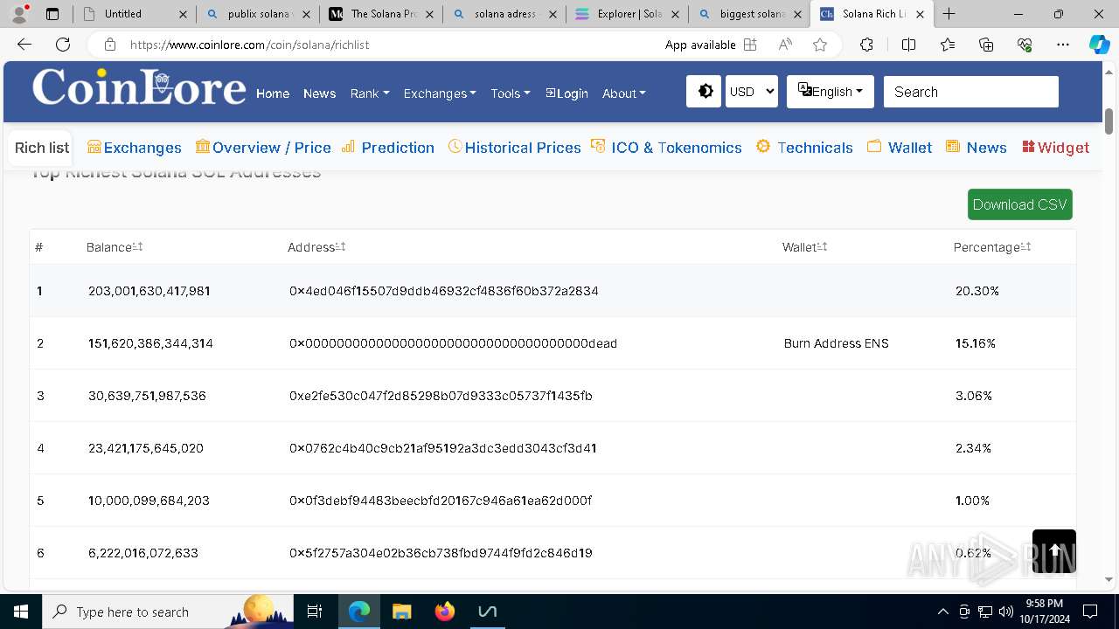Toggle the dark mode theme button
Screen dimensions: 1119x629
pos(705,92)
